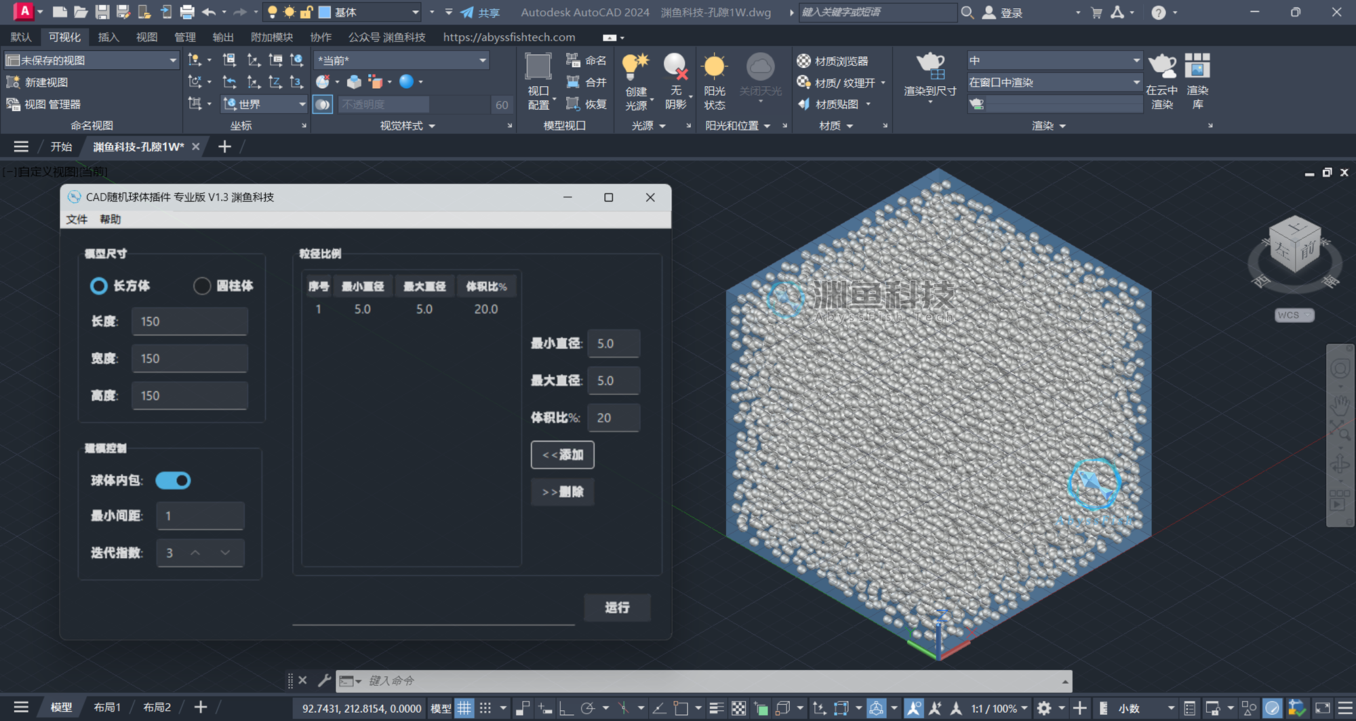Expand the 视觉样式 panel
1356x721 pixels.
[x=407, y=125]
